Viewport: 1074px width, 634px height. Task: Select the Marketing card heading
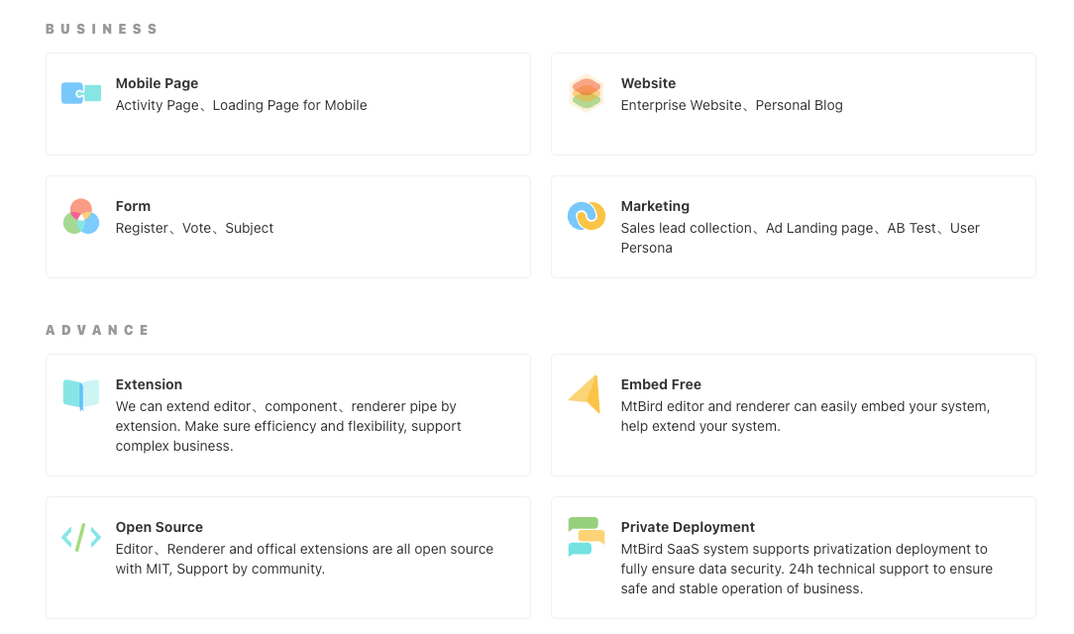coord(655,206)
